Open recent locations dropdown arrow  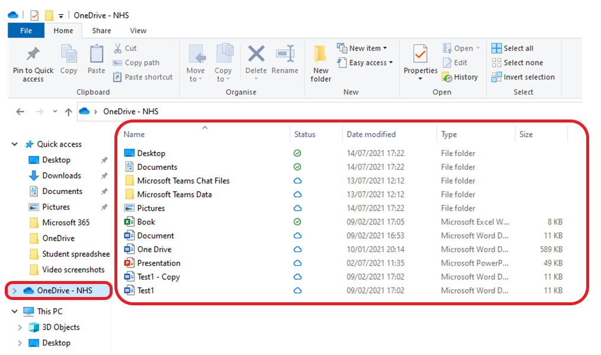pos(55,112)
